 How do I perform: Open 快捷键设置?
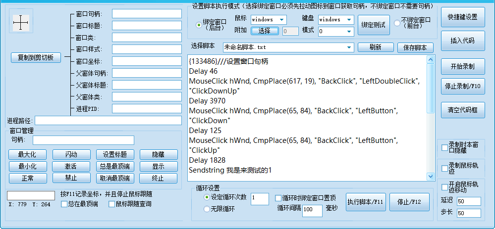tap(462, 17)
